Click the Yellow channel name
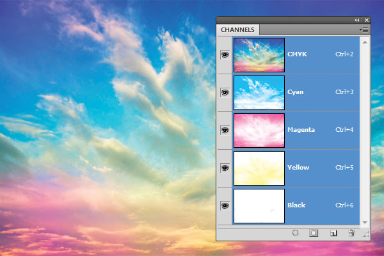The image size is (384, 256). [298, 168]
